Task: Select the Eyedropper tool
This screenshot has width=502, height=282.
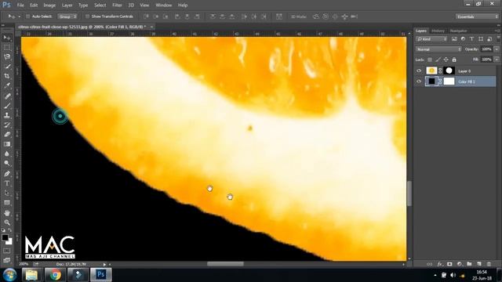Action: click(x=7, y=86)
